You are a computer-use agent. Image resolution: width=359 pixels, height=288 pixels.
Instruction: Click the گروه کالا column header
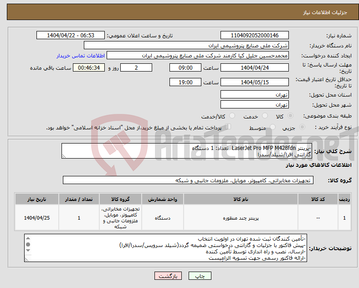[120, 199]
